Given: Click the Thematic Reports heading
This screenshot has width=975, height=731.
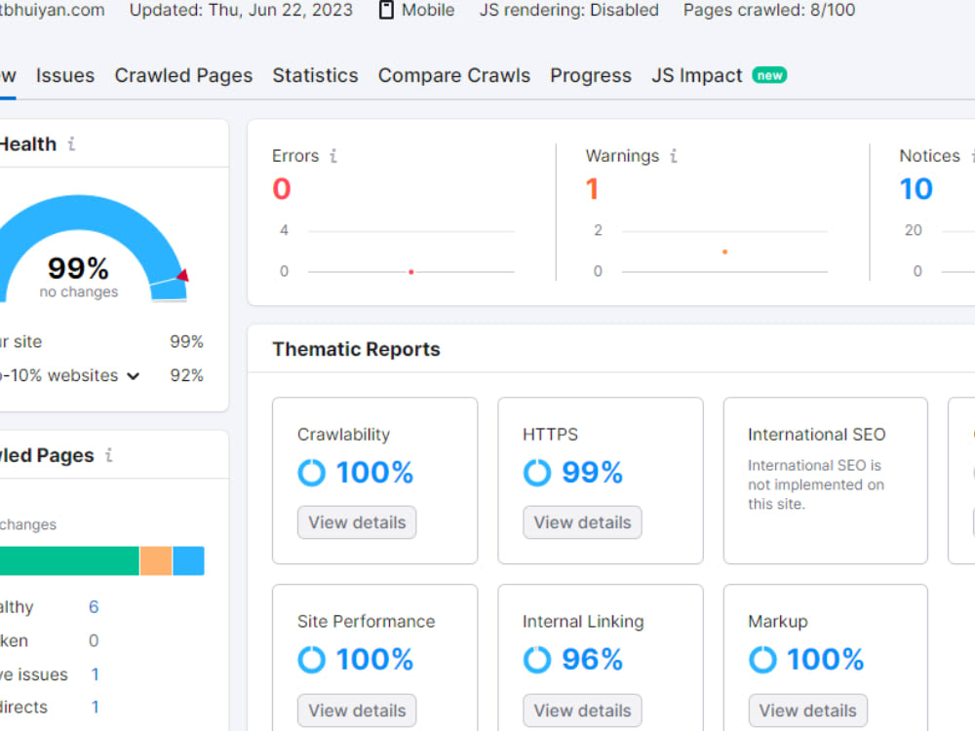Looking at the screenshot, I should click(x=356, y=349).
